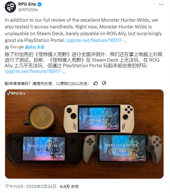Click the 6.6万 查看 view count

(x=69, y=187)
